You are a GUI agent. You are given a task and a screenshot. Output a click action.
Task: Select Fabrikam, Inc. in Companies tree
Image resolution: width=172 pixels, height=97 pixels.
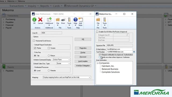click(108, 66)
